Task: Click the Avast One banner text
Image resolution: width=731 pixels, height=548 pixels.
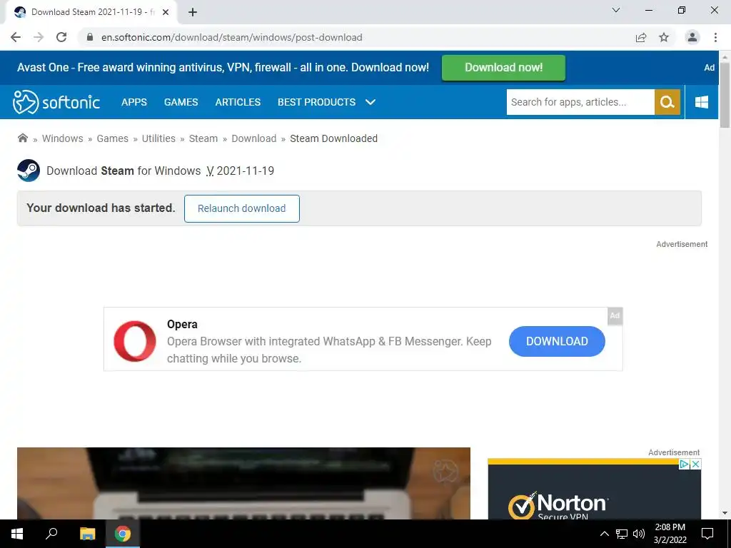Action: [223, 68]
